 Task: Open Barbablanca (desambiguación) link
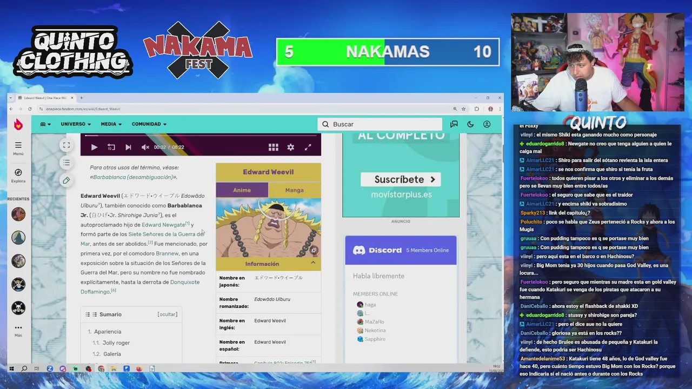[134, 177]
